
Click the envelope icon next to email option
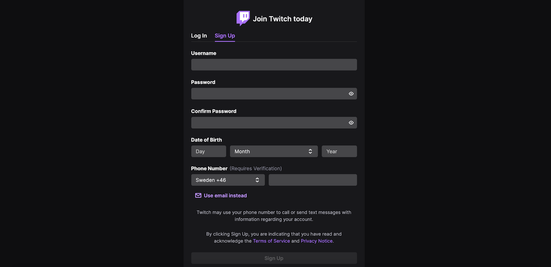tap(198, 195)
